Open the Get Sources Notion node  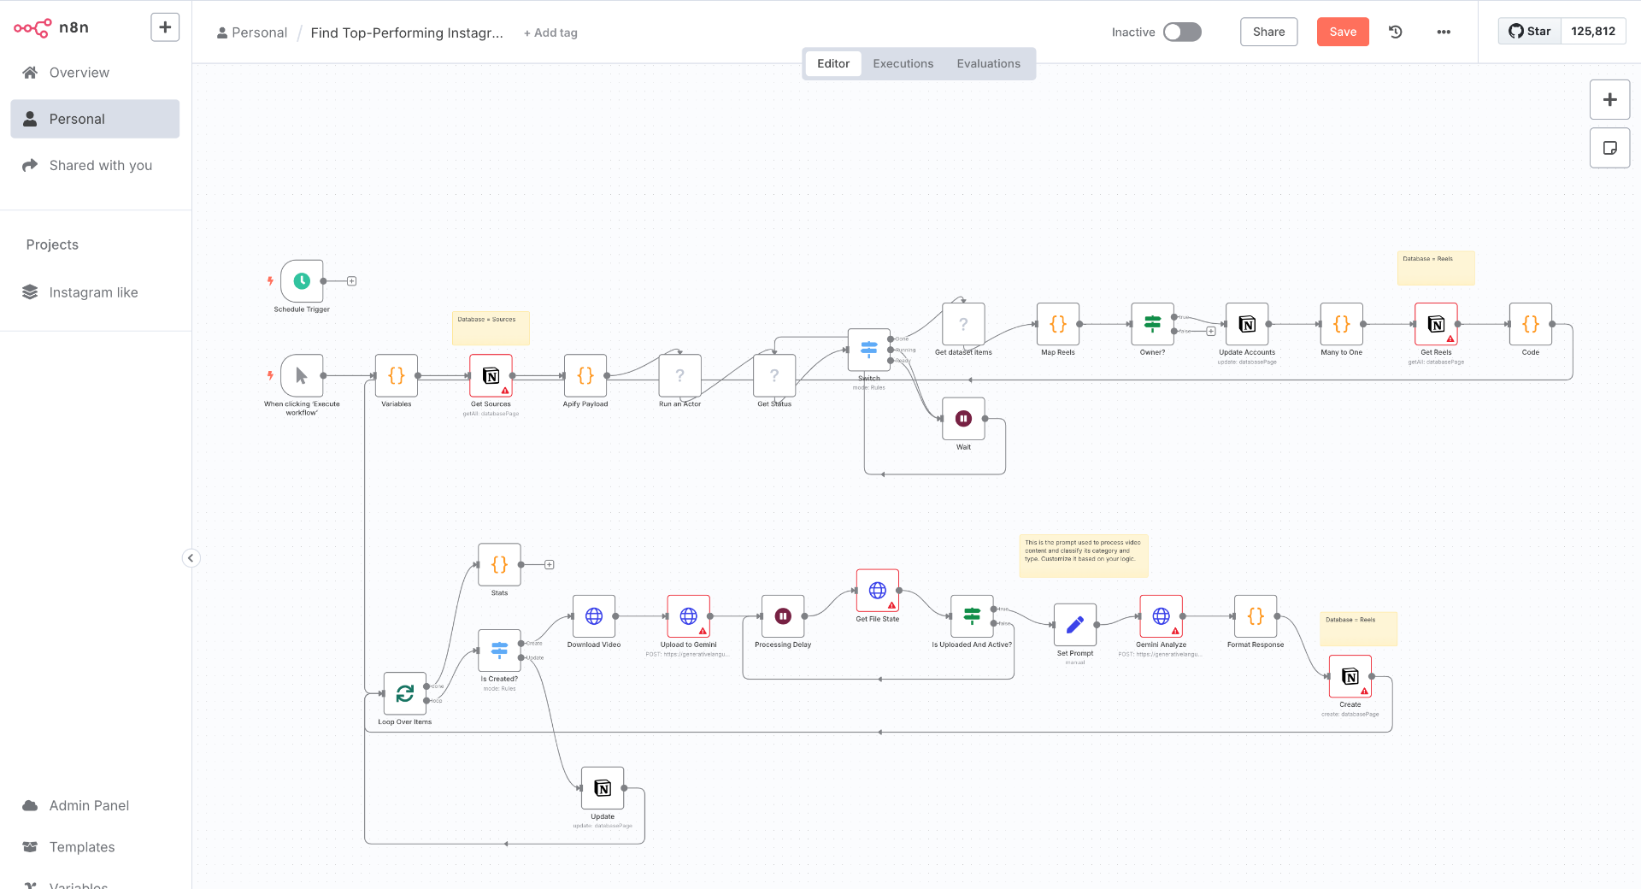[491, 375]
